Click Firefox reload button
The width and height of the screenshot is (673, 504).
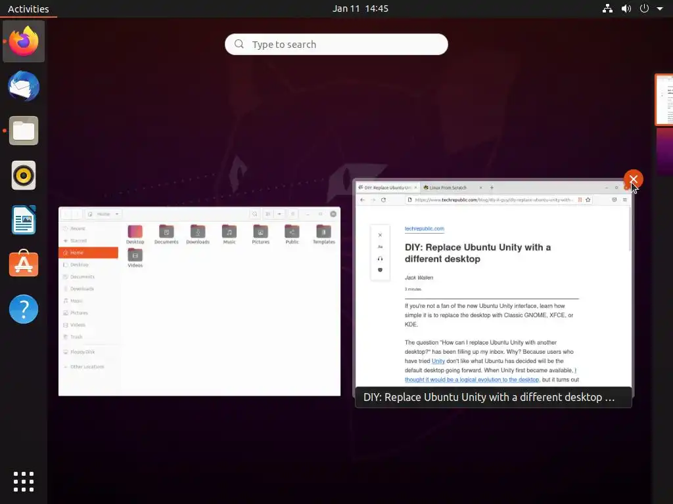pos(383,199)
